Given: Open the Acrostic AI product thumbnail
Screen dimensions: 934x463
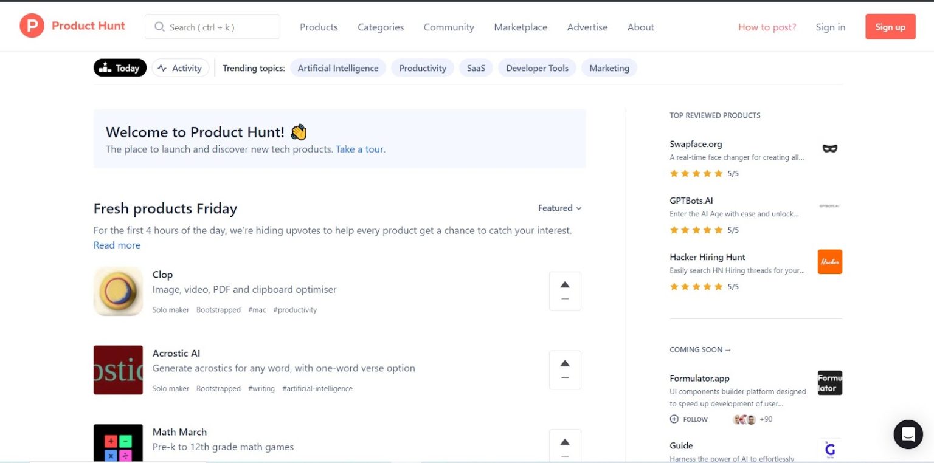Looking at the screenshot, I should coord(118,370).
